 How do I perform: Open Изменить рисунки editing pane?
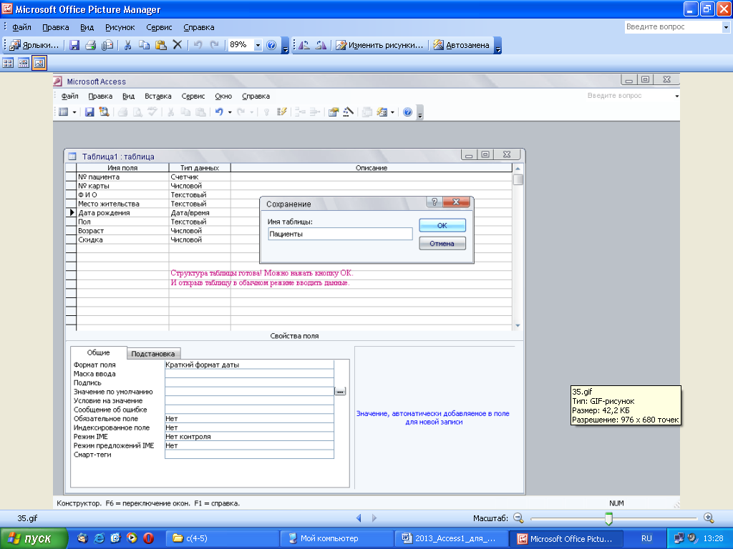[x=379, y=45]
